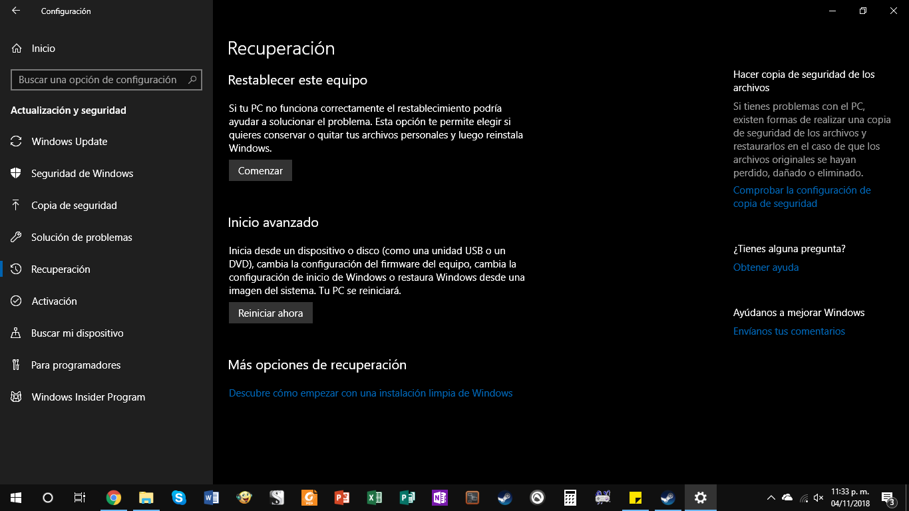Open 'Comprobar la configuración de copia de seguridad'
909x511 pixels.
click(802, 197)
